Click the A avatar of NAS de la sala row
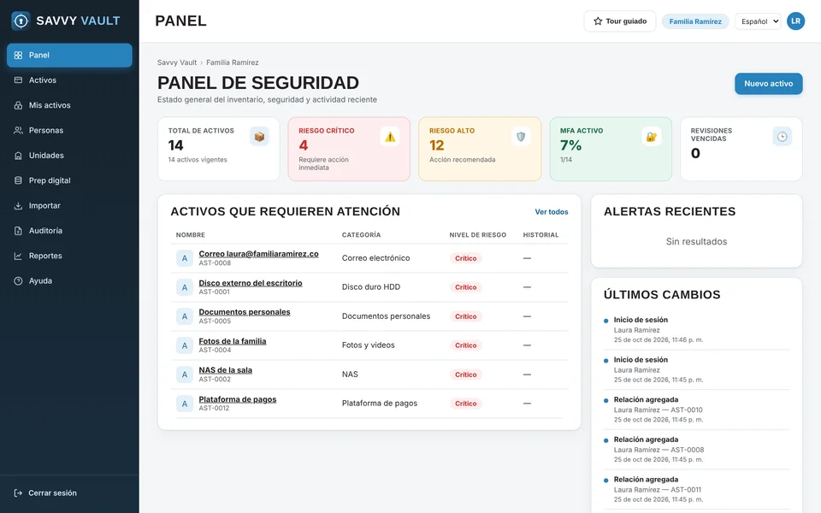This screenshot has width=821, height=513. pyautogui.click(x=185, y=374)
